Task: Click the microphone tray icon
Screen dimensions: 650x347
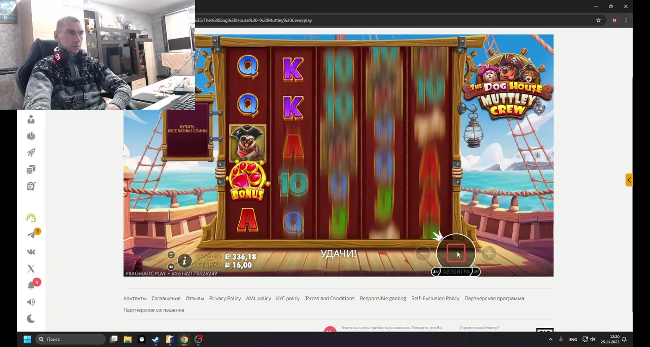Action: tap(561, 339)
